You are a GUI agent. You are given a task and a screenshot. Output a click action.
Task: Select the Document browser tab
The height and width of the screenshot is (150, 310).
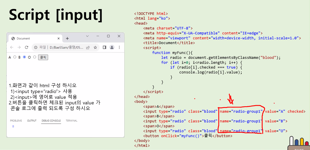pos(36,38)
